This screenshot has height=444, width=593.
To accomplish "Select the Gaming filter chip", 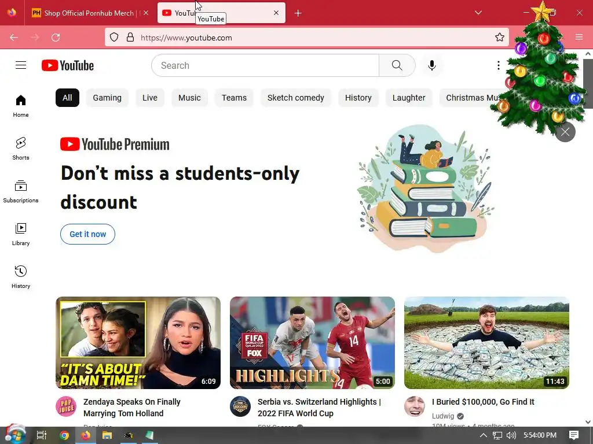I will click(x=107, y=98).
